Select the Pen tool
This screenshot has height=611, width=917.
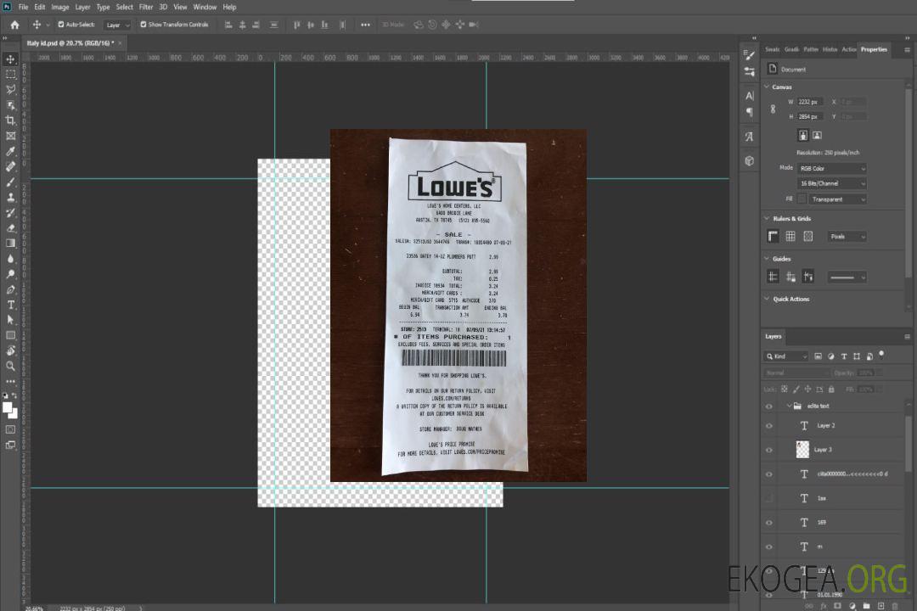click(10, 289)
